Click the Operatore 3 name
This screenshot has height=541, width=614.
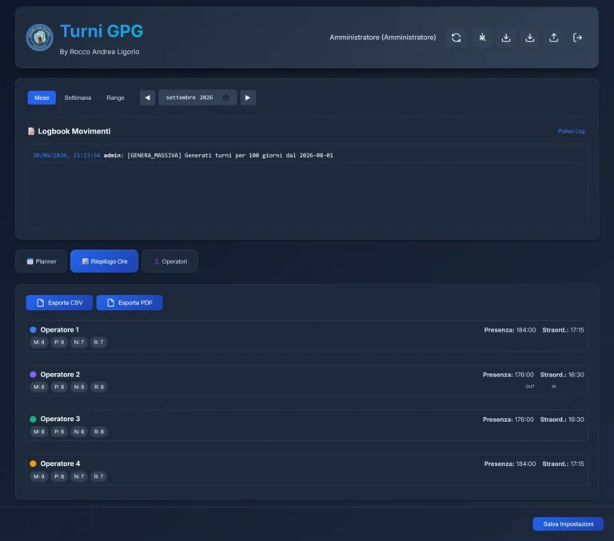[x=60, y=419]
